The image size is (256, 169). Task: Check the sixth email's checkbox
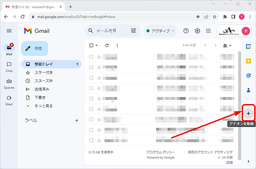[91, 109]
